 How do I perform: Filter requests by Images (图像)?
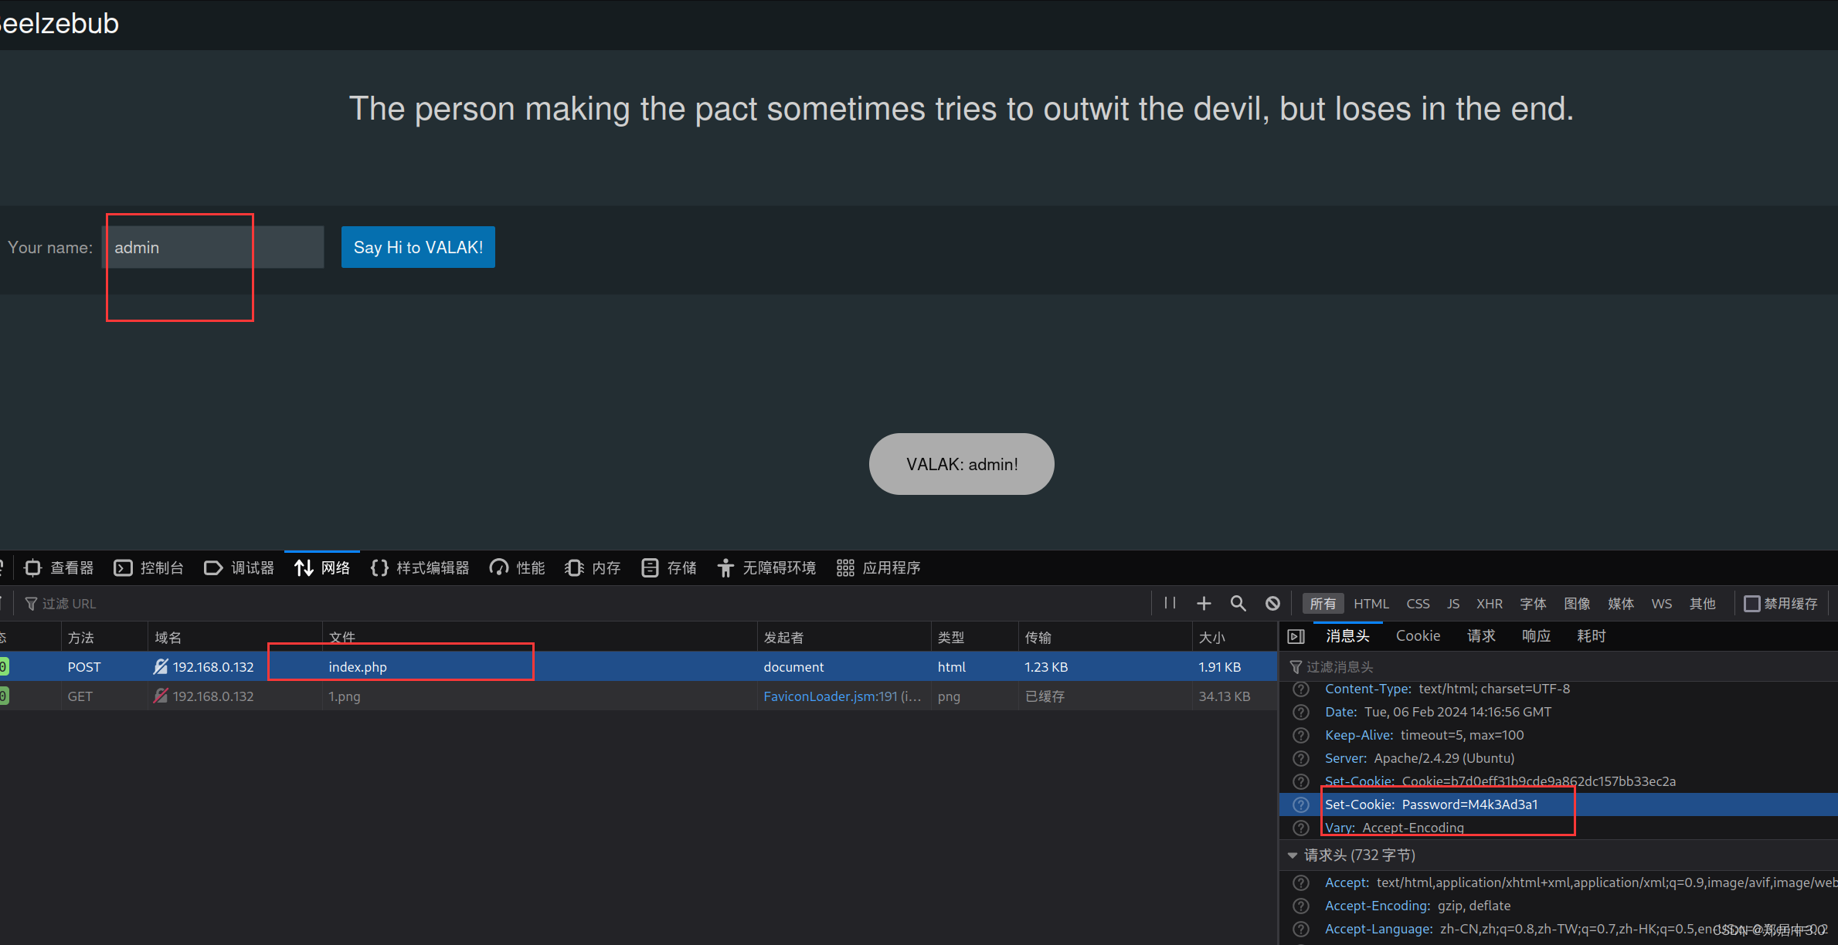1577,604
